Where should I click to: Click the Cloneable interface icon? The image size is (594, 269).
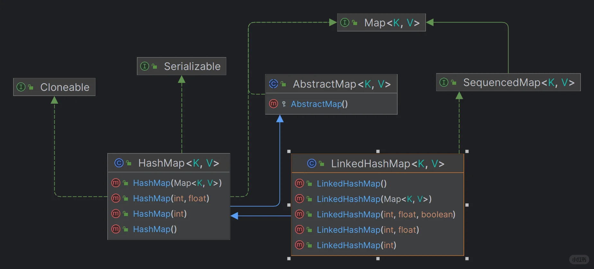(x=21, y=87)
